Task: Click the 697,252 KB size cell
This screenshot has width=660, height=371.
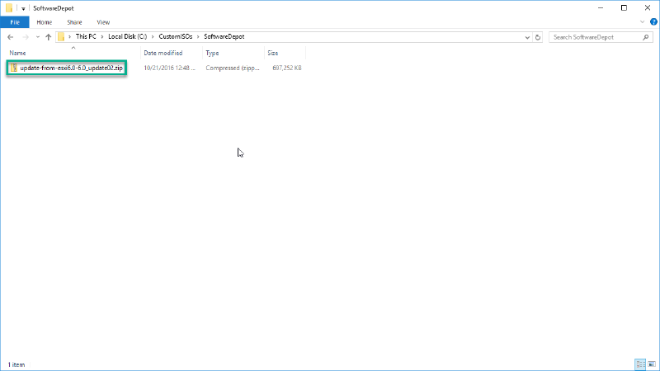Action: tap(286, 68)
